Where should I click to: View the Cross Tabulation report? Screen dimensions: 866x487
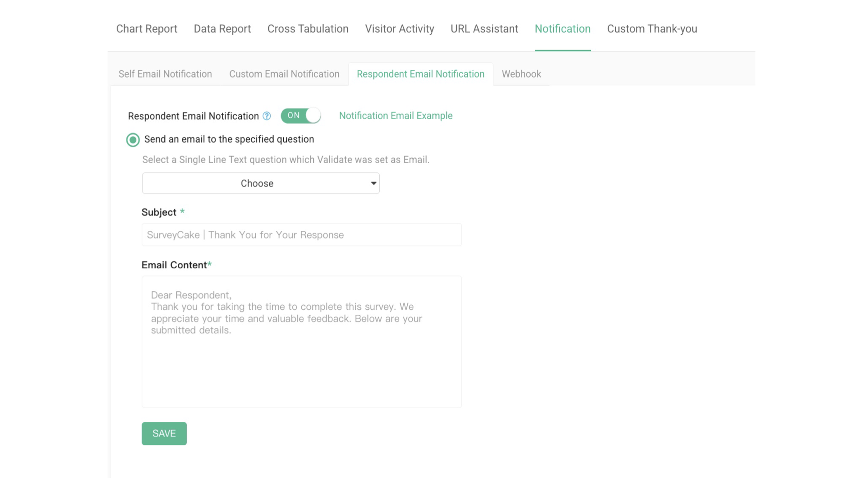click(308, 28)
